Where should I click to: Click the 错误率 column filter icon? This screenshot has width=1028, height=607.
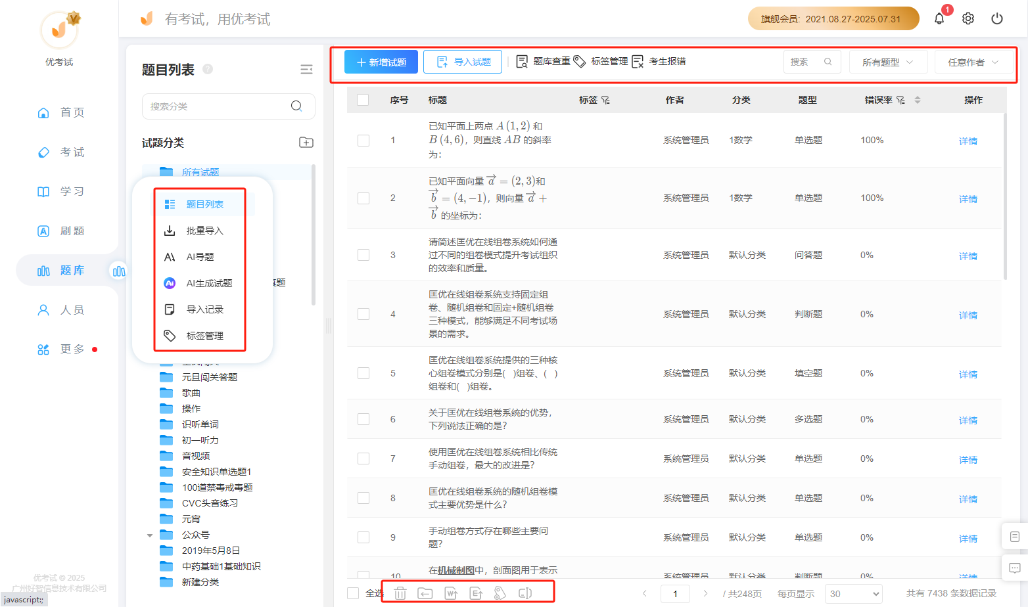tap(900, 100)
